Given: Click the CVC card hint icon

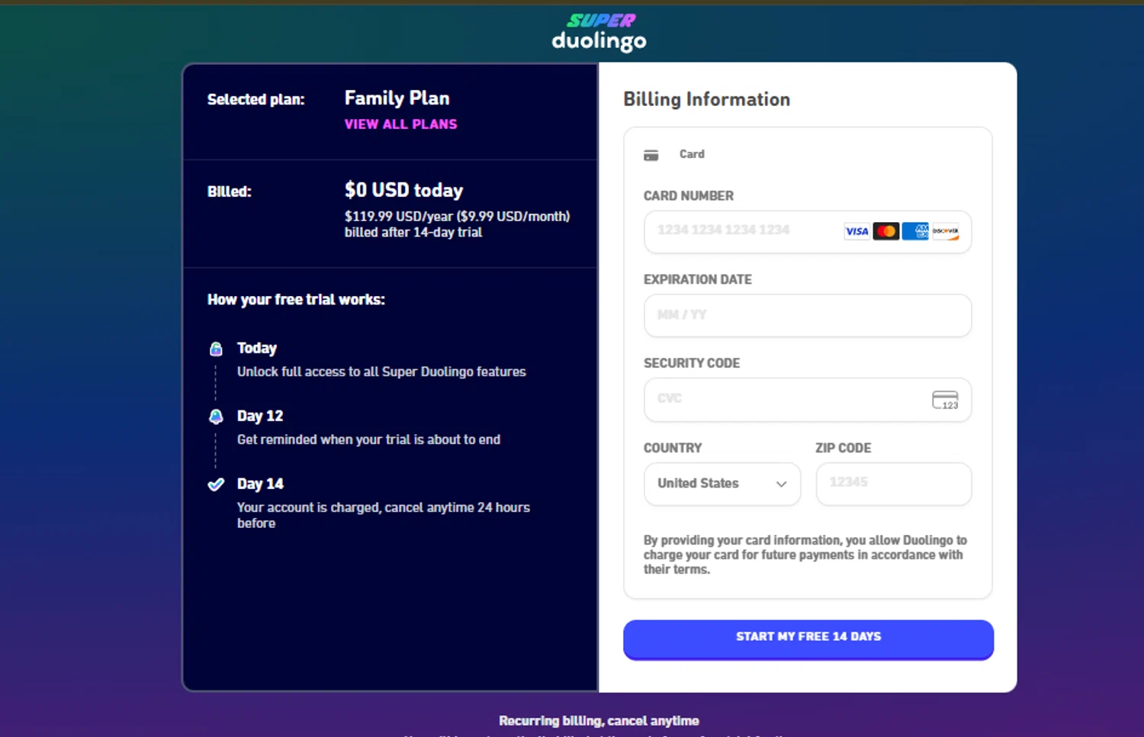Looking at the screenshot, I should coord(945,400).
